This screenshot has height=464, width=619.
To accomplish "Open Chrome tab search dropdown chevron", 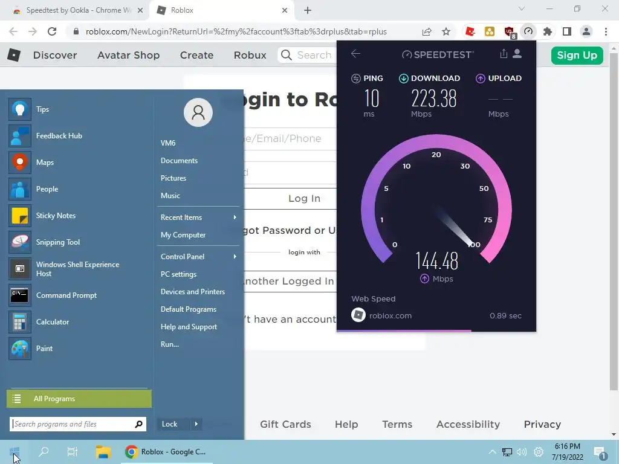I will 522,8.
